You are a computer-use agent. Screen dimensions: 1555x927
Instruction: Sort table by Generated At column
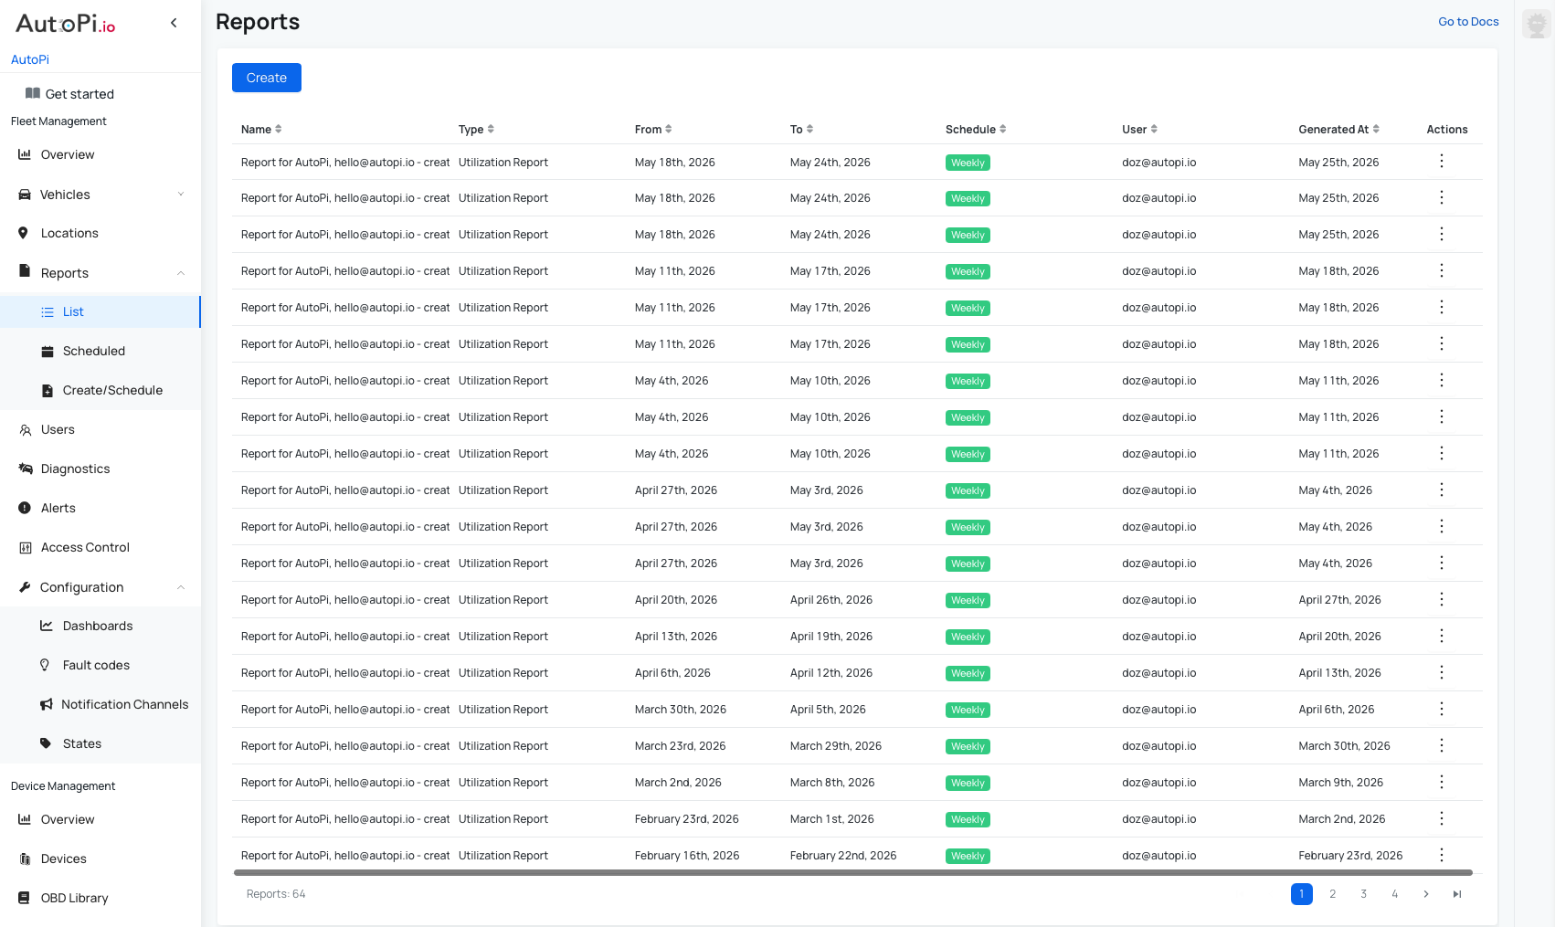[1338, 129]
